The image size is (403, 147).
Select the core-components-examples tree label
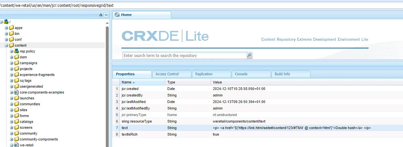(42, 92)
